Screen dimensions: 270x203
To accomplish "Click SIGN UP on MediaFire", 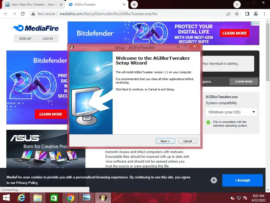I will tap(25, 39).
